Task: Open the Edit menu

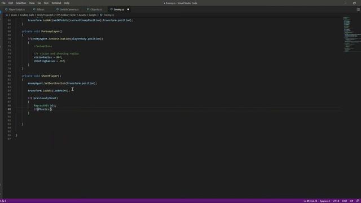Action: [x=11, y=3]
